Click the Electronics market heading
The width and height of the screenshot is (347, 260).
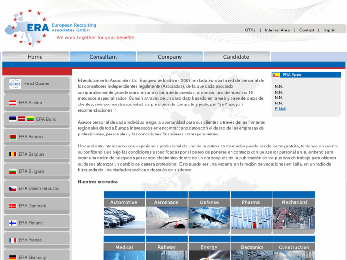tap(252, 247)
